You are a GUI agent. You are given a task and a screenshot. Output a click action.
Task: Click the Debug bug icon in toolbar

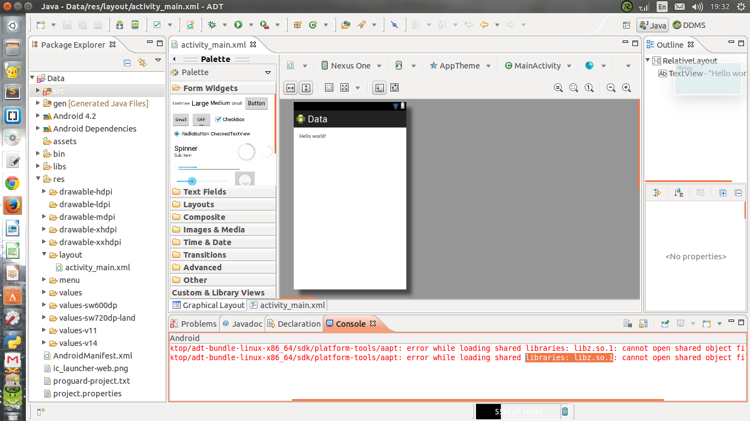(x=212, y=25)
